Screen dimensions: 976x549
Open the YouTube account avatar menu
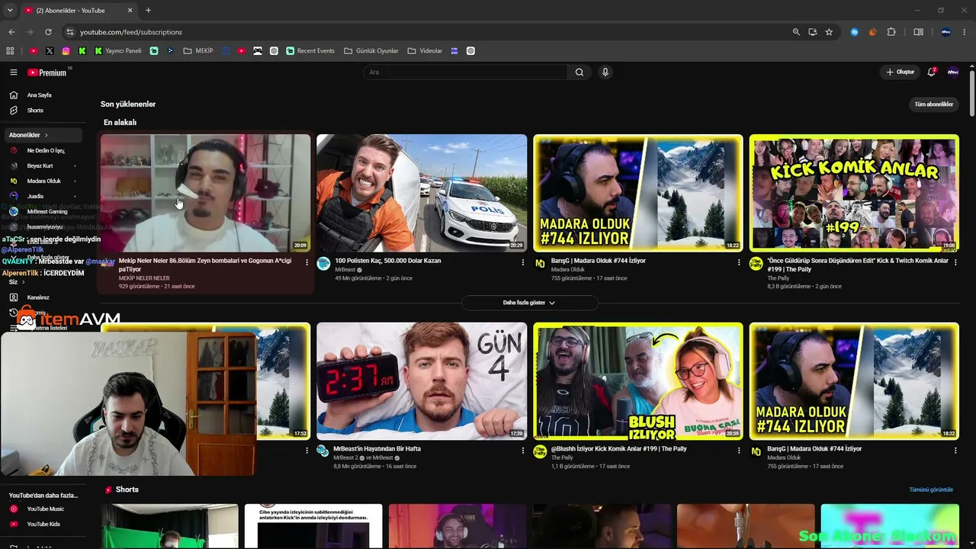pyautogui.click(x=953, y=72)
